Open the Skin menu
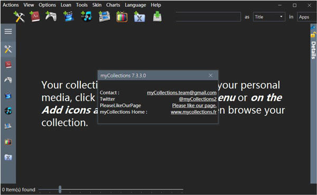 (x=97, y=5)
